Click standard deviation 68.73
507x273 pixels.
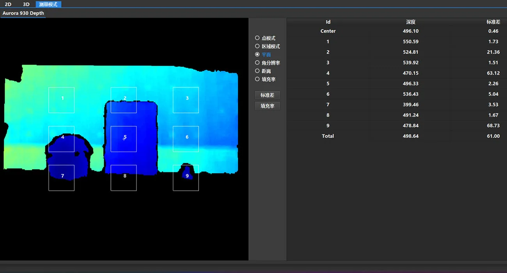[x=493, y=126]
